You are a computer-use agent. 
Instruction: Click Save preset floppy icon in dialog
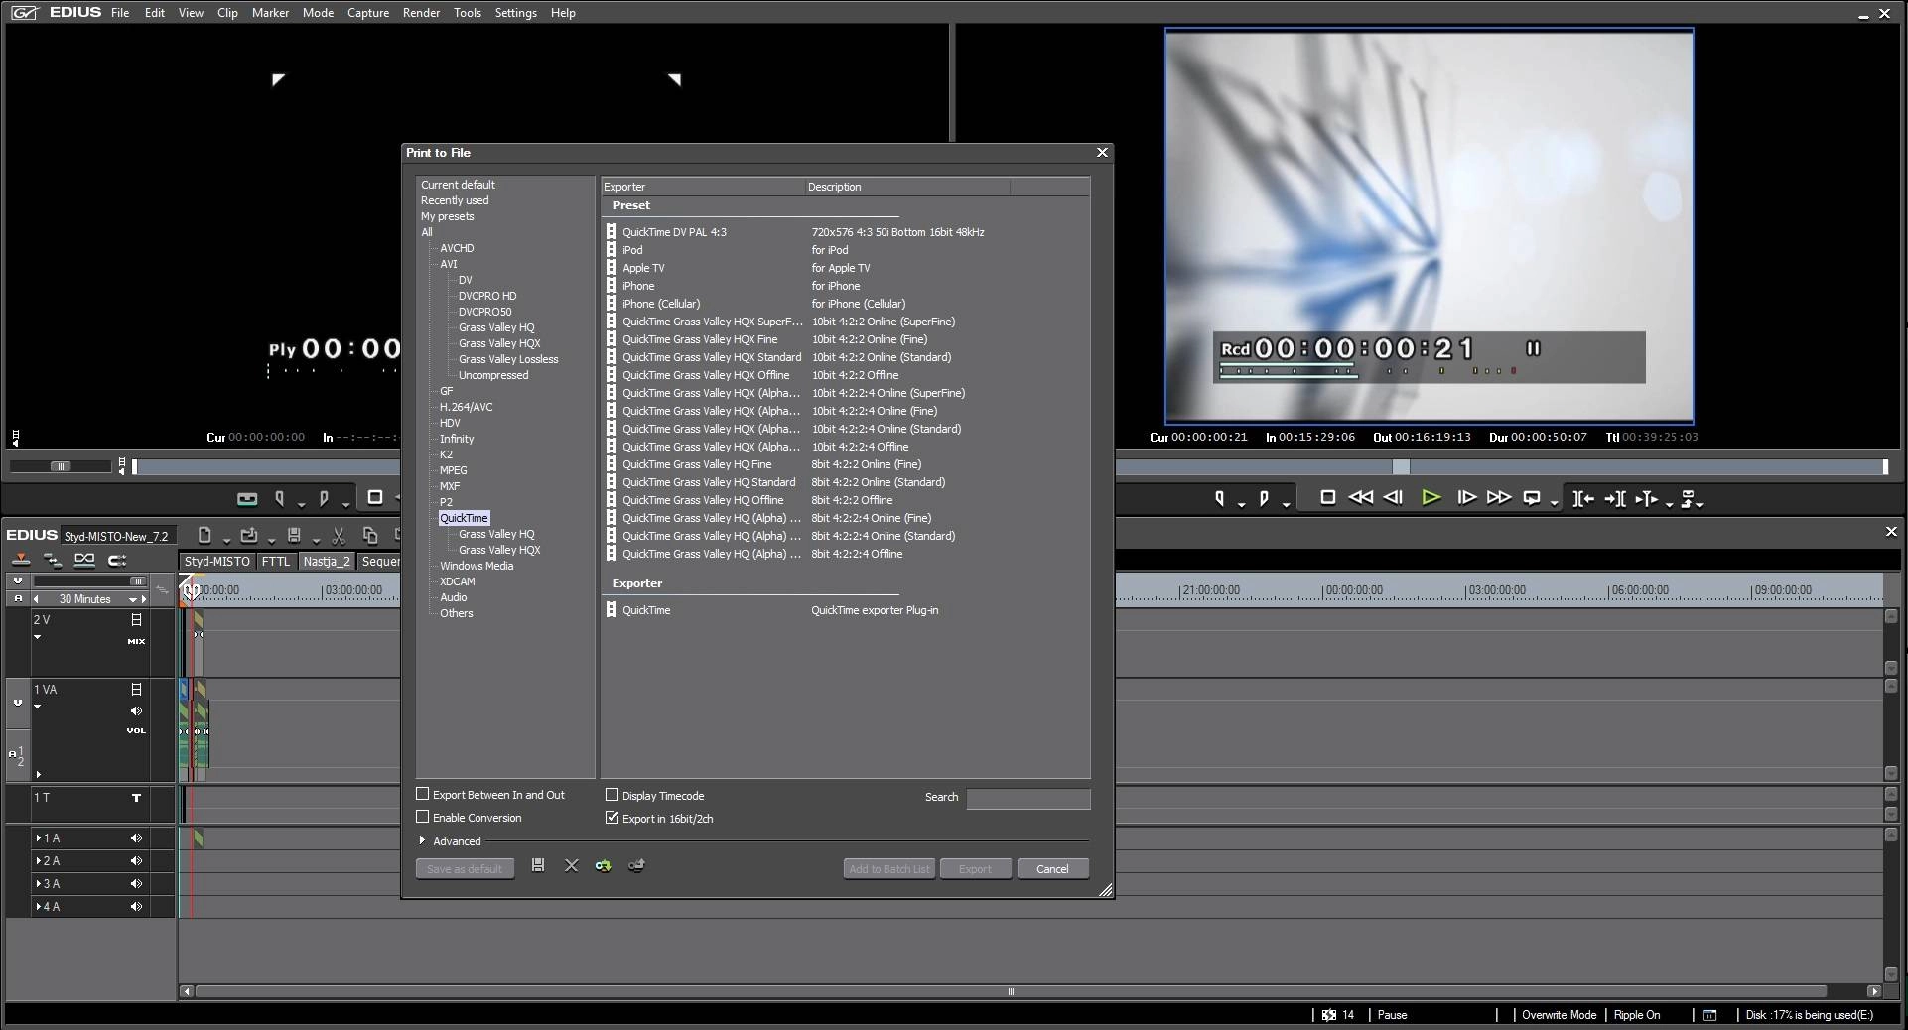click(538, 865)
